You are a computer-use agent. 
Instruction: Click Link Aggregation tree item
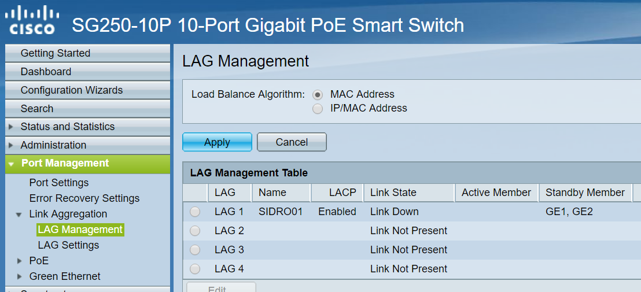coord(68,214)
